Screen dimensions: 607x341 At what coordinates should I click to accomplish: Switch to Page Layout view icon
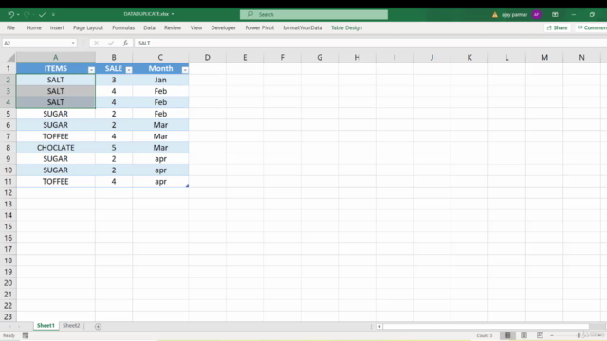tap(524, 335)
